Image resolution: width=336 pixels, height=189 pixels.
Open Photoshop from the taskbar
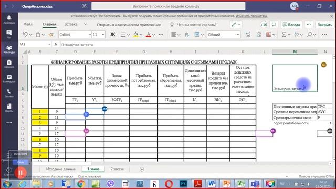tap(183, 184)
